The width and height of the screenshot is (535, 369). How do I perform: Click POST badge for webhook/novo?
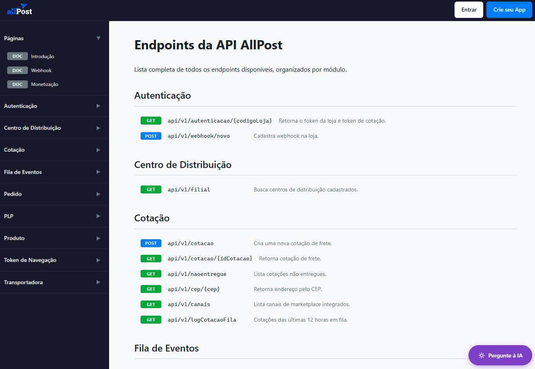coord(151,136)
